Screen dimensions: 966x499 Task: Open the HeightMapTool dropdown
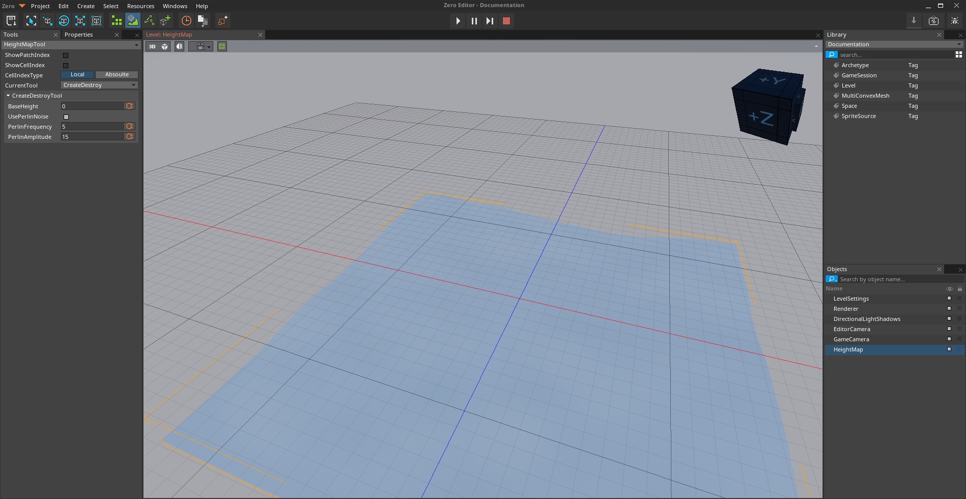71,45
